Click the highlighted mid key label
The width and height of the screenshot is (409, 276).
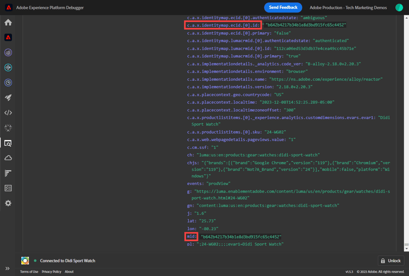(x=191, y=237)
